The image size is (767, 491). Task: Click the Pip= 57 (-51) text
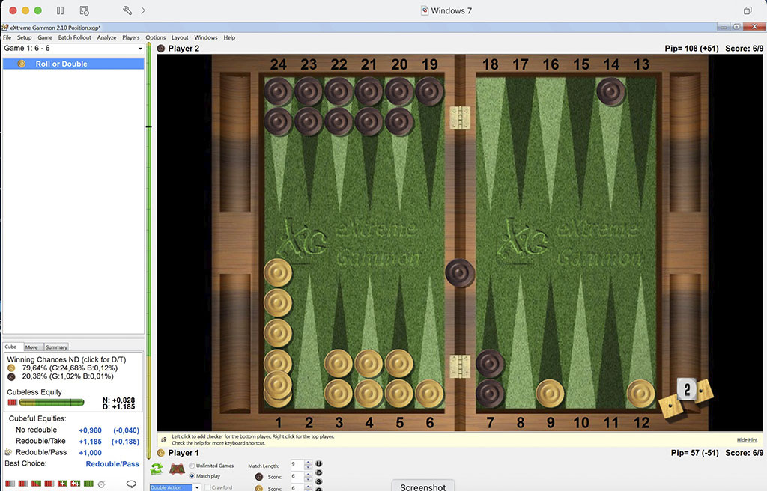pos(694,453)
